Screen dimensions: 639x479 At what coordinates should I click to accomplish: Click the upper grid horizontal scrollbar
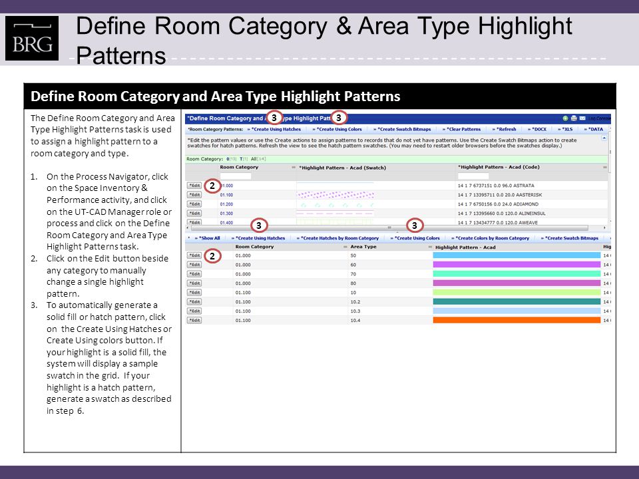point(389,228)
